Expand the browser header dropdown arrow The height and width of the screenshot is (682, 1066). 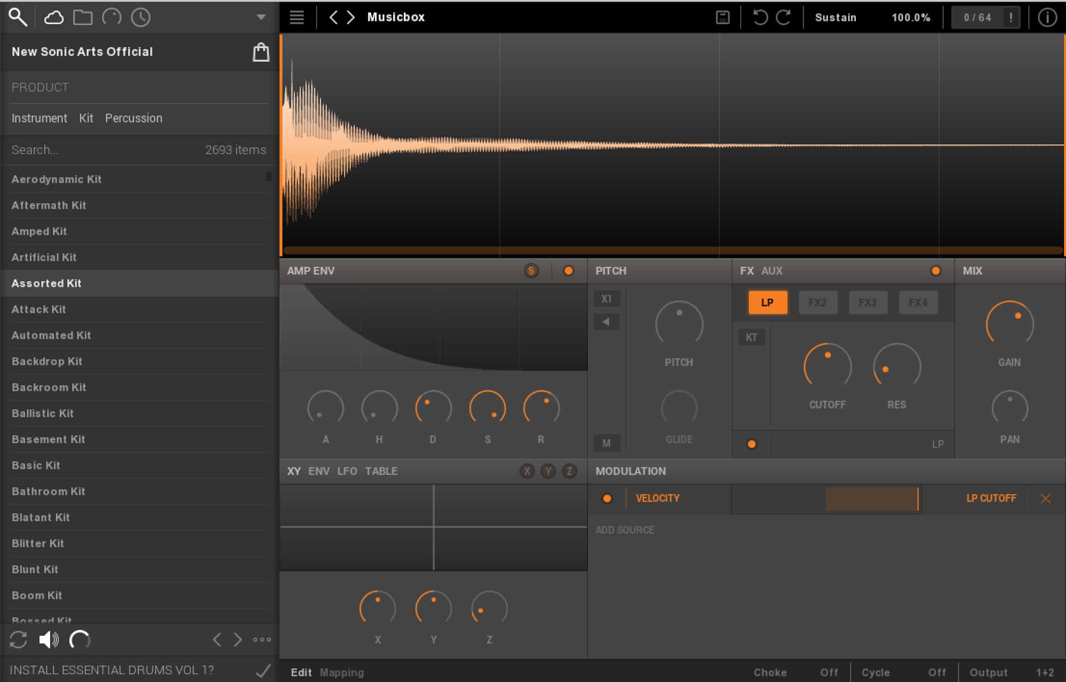[x=261, y=17]
